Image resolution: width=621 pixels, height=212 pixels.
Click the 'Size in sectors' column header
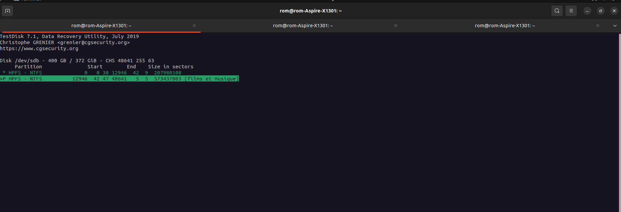point(171,67)
